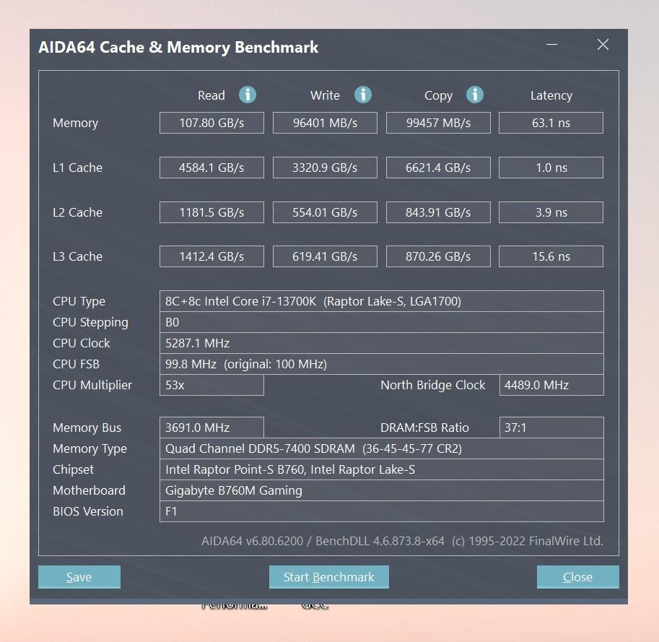Click the Save button
Viewport: 659px width, 642px height.
click(x=79, y=577)
